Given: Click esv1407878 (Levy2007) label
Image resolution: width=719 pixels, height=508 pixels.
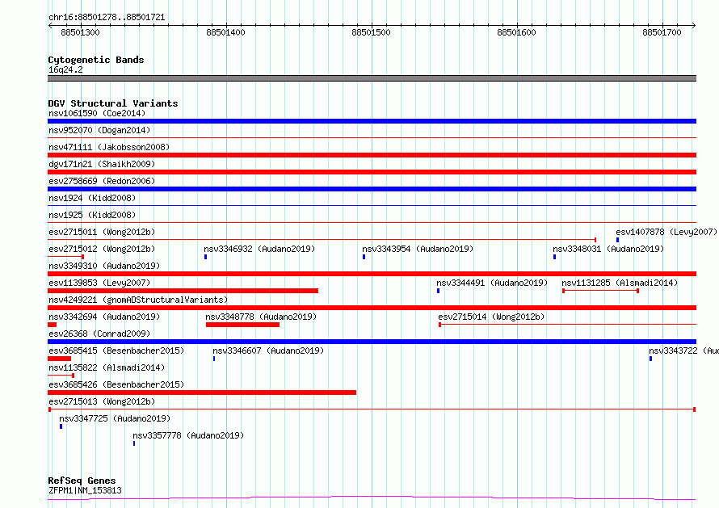Looking at the screenshot, I should [x=666, y=232].
